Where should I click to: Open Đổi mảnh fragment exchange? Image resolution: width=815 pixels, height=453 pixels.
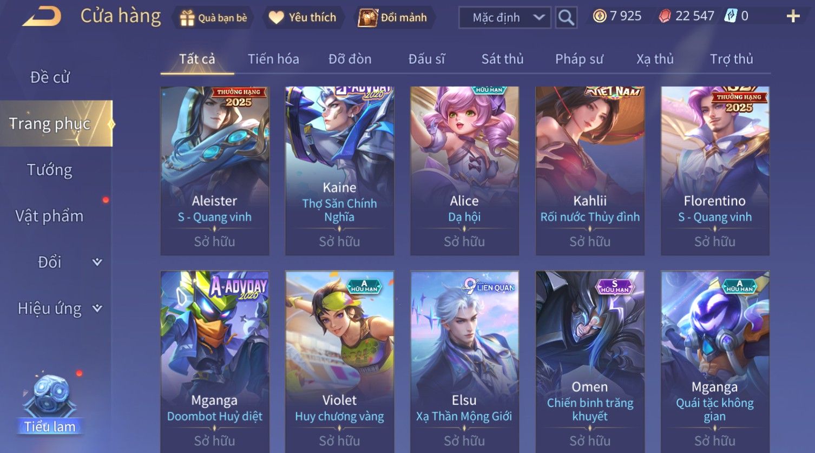tap(393, 17)
